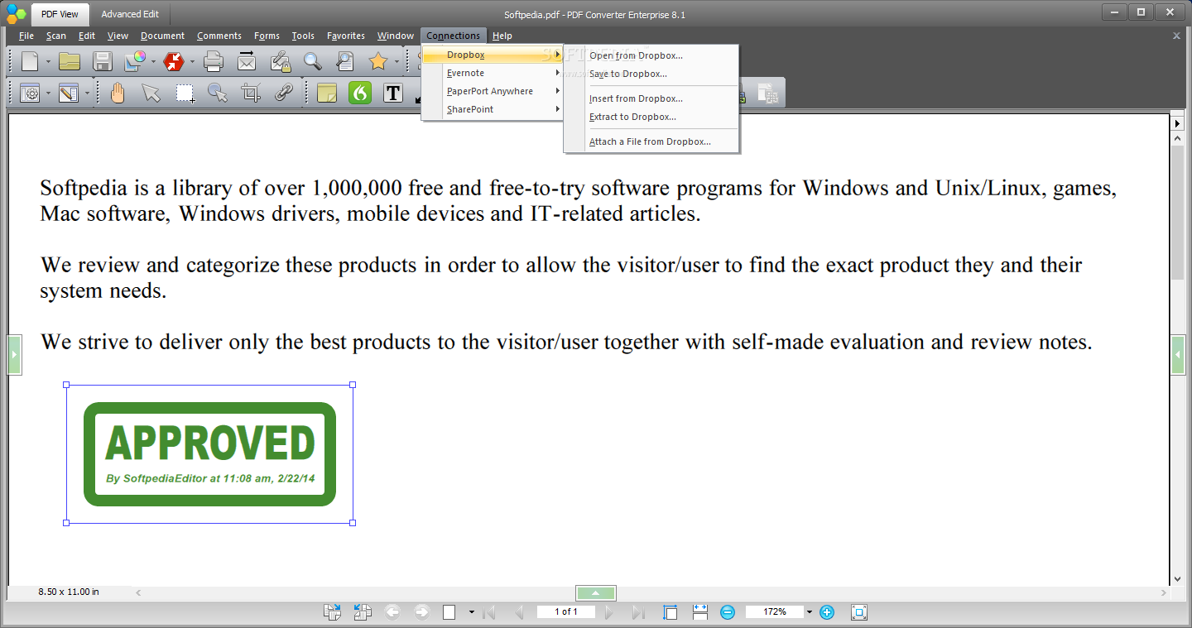Open the File menu
Screen dimensions: 1192x628
tap(26, 36)
